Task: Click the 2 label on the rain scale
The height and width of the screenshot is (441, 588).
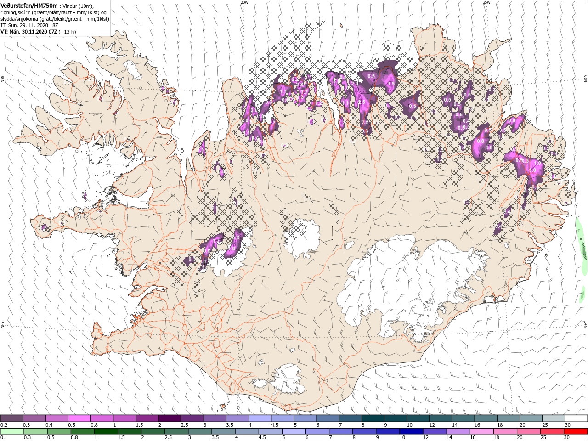Action: pyautogui.click(x=142, y=438)
